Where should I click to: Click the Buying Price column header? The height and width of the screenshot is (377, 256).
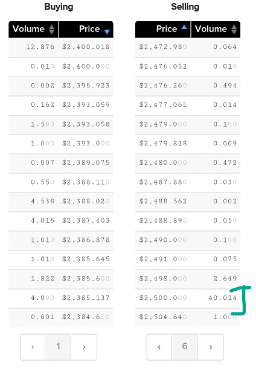tap(86, 30)
